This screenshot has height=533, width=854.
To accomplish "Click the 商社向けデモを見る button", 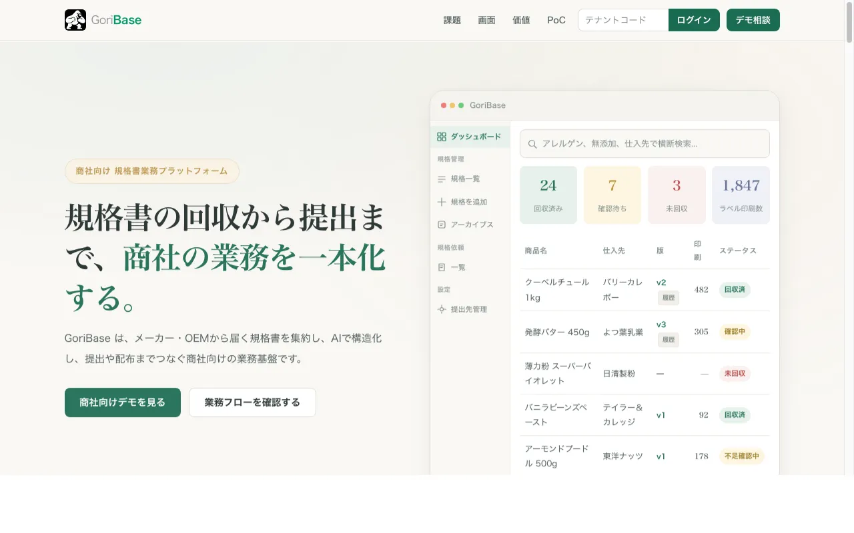I will [x=122, y=402].
